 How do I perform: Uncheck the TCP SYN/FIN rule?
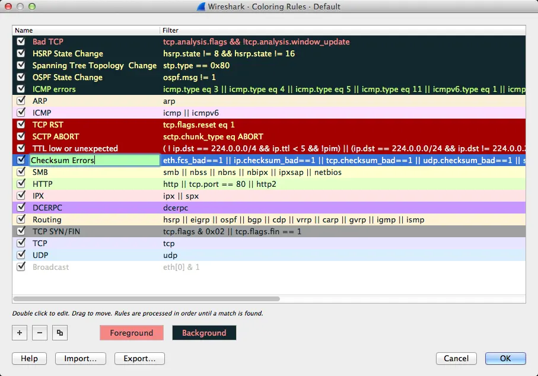[x=21, y=231]
